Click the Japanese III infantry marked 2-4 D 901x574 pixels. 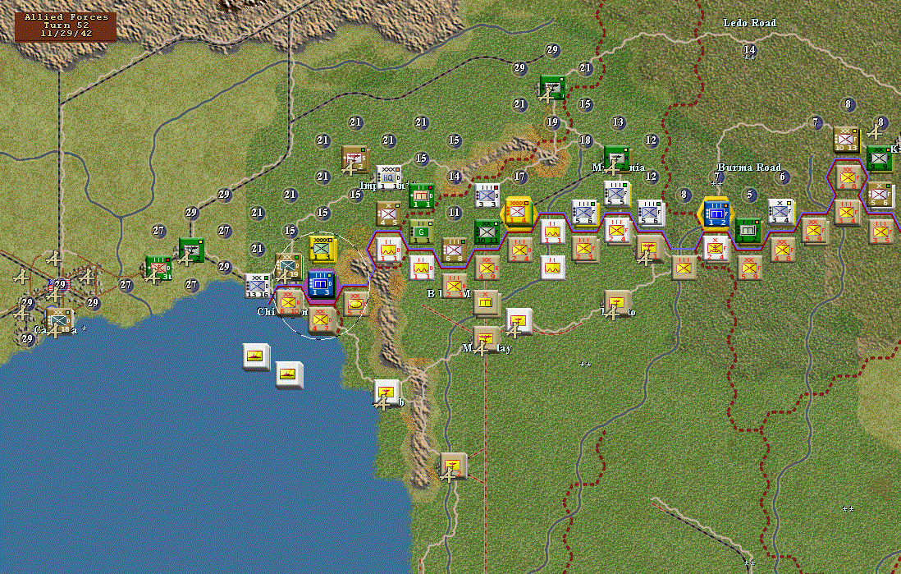(519, 249)
